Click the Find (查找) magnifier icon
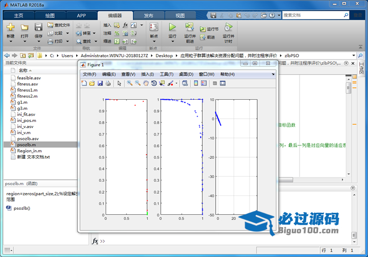Screen dimensions: 368x257 [79, 42]
